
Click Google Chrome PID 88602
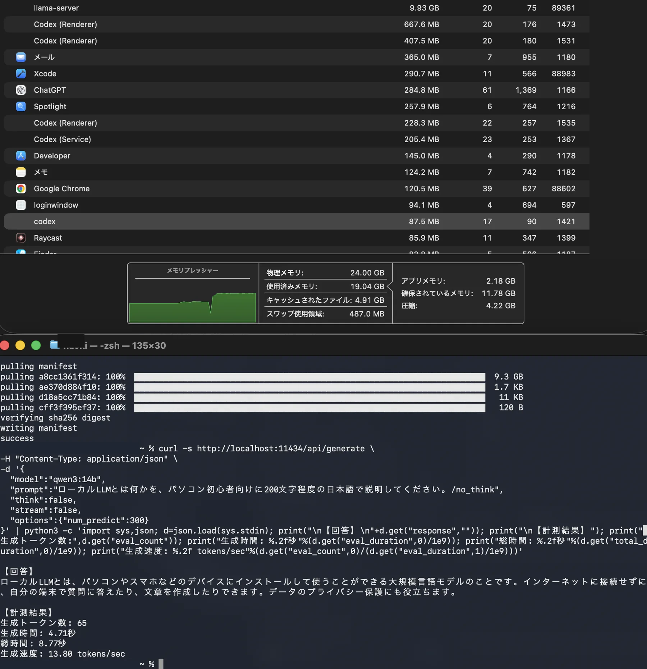point(564,189)
